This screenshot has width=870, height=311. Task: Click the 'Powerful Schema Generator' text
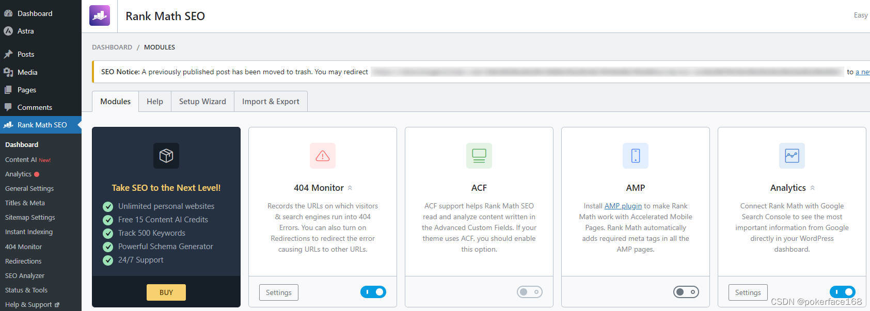166,247
